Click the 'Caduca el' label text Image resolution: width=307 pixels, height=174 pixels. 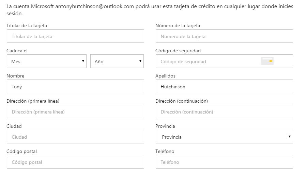point(17,51)
